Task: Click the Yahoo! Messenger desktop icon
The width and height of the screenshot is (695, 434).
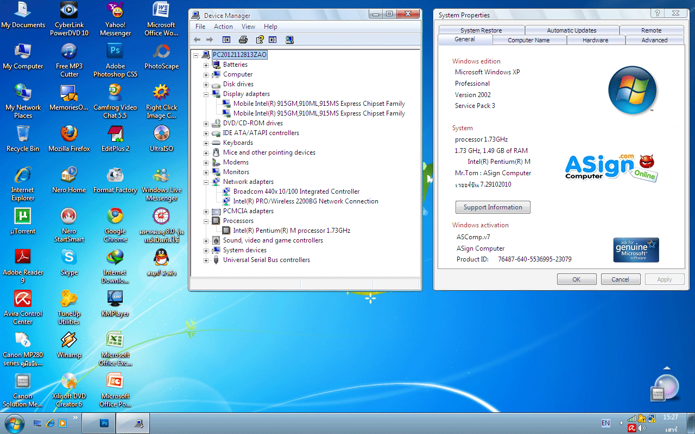Action: pos(115,19)
